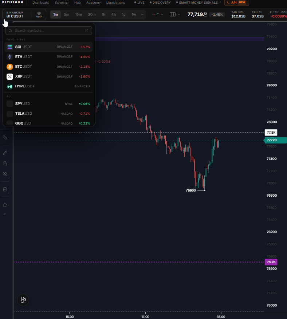Select the 30m timeframe

click(x=92, y=15)
